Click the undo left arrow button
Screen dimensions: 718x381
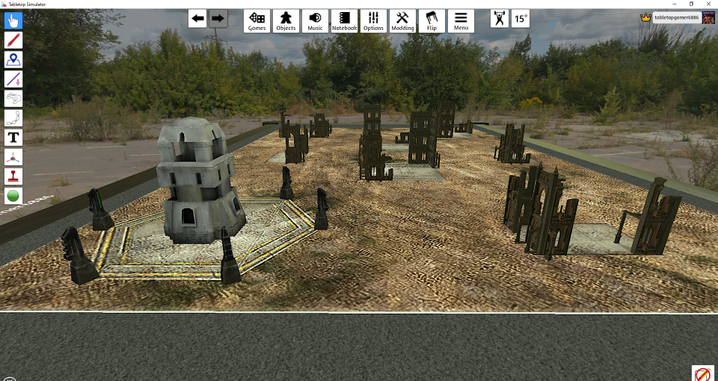pos(197,19)
